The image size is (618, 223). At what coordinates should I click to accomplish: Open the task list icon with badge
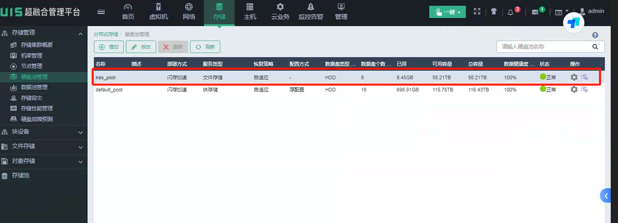point(535,12)
